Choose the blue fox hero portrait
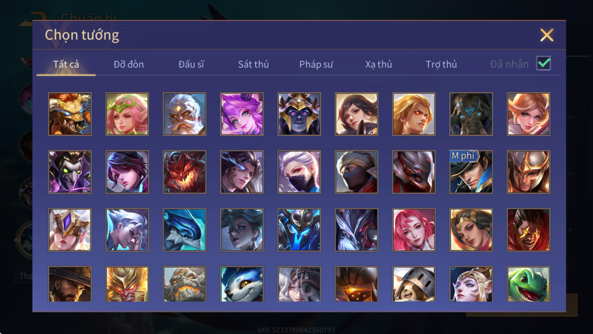The height and width of the screenshot is (334, 593). click(242, 284)
